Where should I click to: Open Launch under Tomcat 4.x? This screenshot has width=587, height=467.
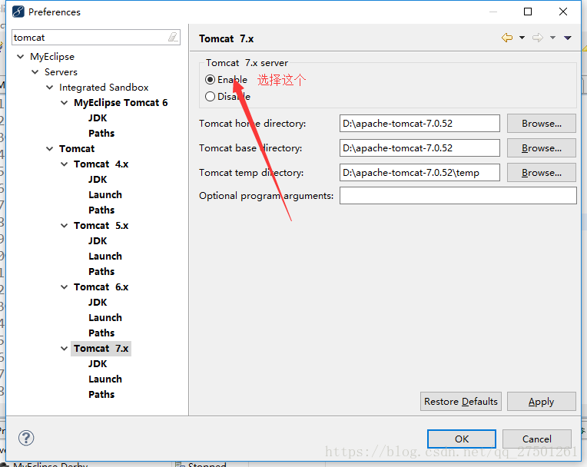pos(105,195)
